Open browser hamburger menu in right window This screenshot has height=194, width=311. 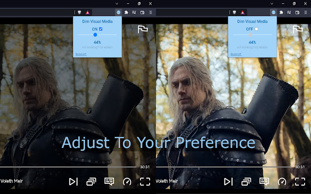click(306, 13)
